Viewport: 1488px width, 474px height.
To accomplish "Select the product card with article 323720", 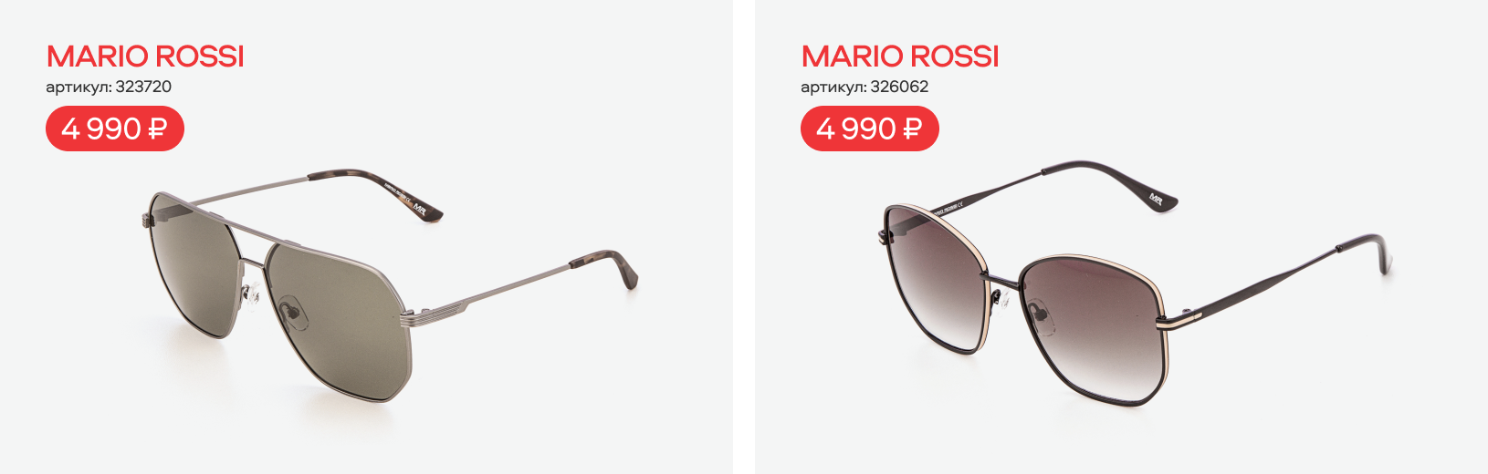I will pos(366,237).
